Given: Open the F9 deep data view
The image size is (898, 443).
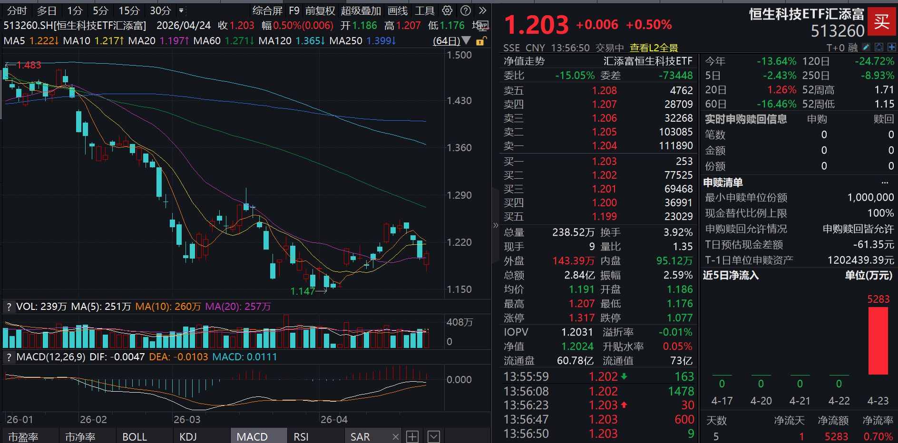Looking at the screenshot, I should (294, 10).
